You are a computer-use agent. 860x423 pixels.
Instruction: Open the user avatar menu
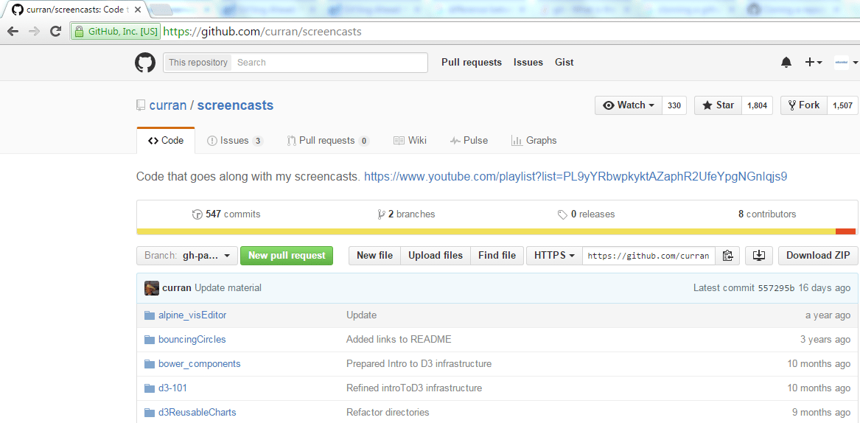[845, 63]
